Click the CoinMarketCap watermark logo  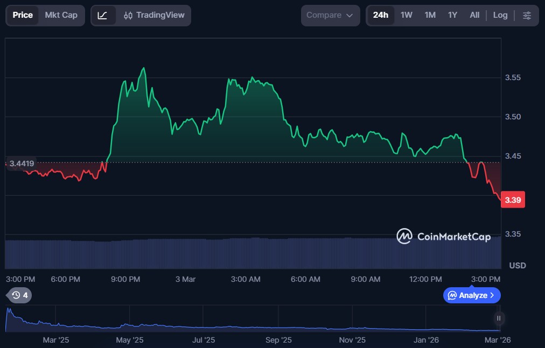pyautogui.click(x=444, y=236)
